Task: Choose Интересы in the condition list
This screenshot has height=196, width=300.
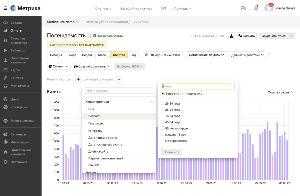Action: pos(96,131)
